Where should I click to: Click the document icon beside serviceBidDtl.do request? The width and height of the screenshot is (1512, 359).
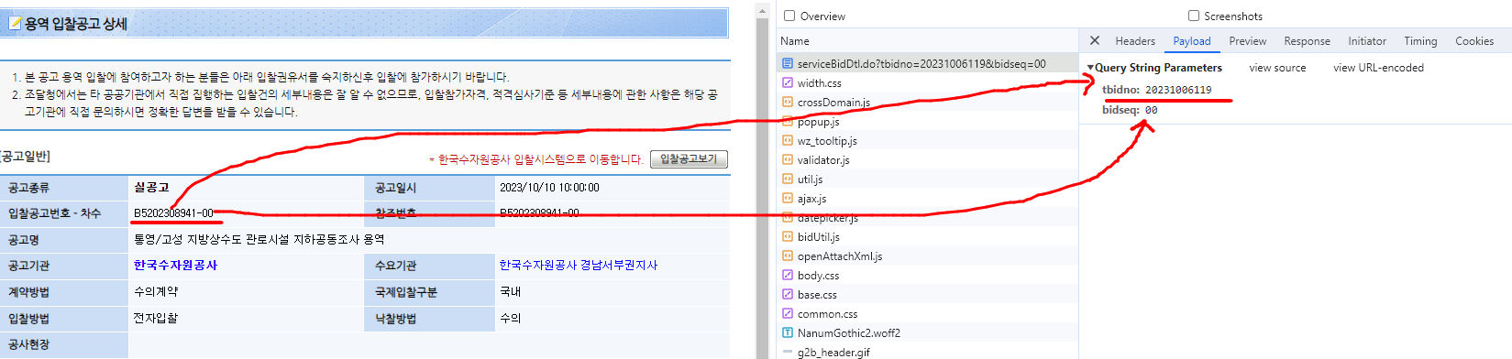pyautogui.click(x=788, y=64)
